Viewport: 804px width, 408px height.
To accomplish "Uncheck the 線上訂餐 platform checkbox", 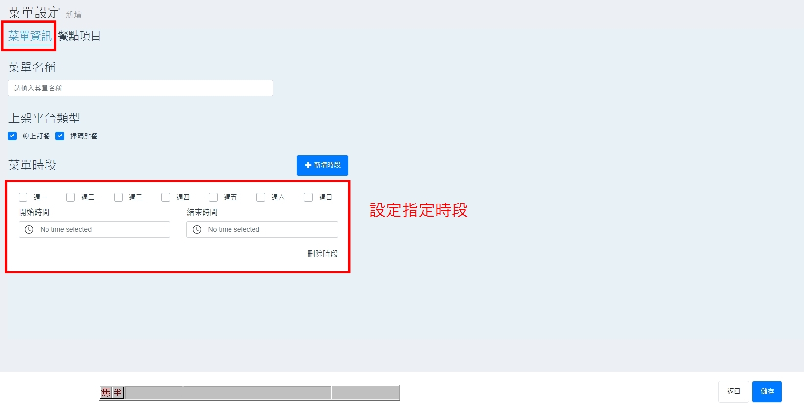I will click(12, 136).
